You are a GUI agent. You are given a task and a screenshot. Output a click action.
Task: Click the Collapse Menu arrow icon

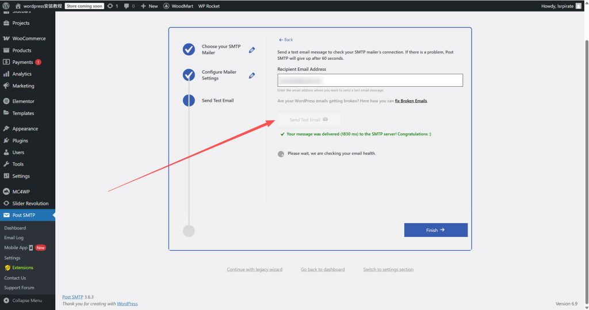coord(6,300)
